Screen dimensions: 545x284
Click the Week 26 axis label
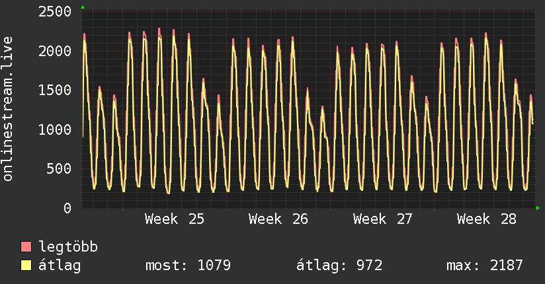[278, 219]
